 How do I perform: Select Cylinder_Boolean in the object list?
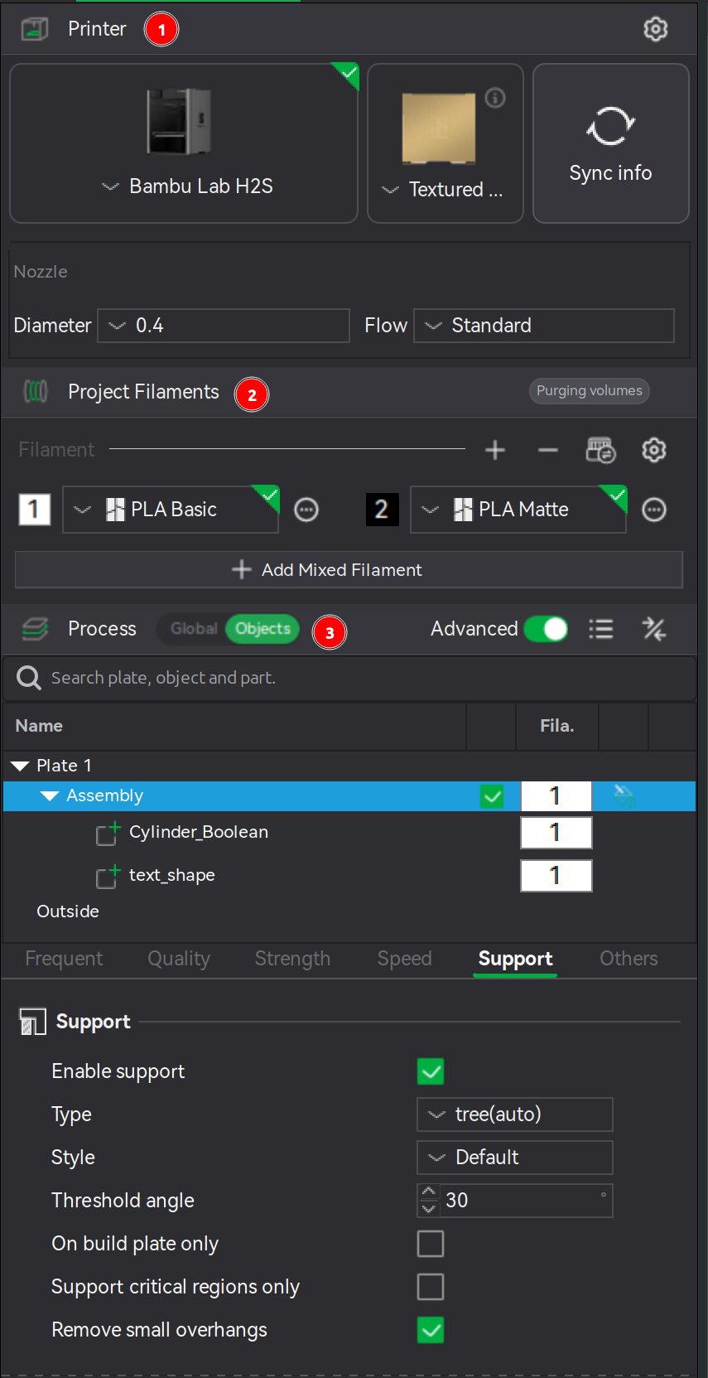tap(199, 832)
